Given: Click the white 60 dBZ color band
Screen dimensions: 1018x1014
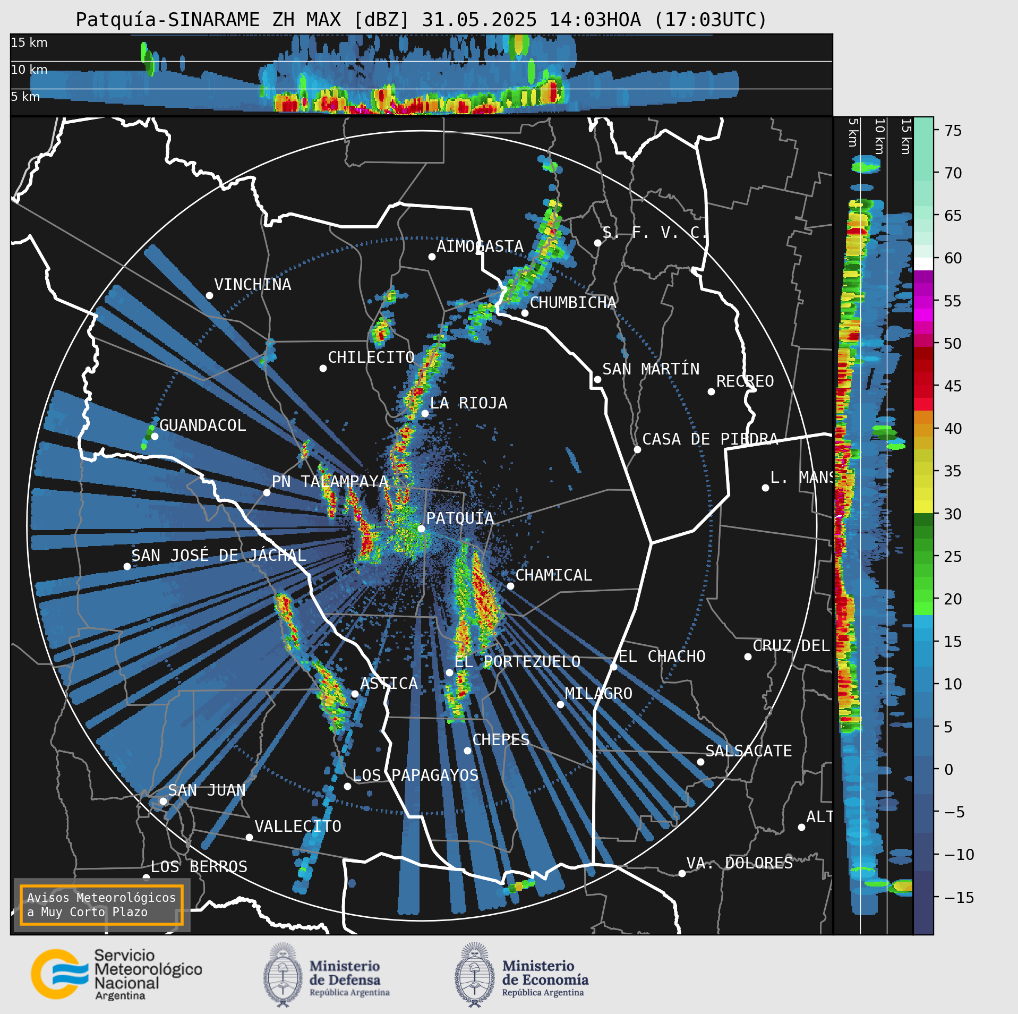Looking at the screenshot, I should click(923, 264).
